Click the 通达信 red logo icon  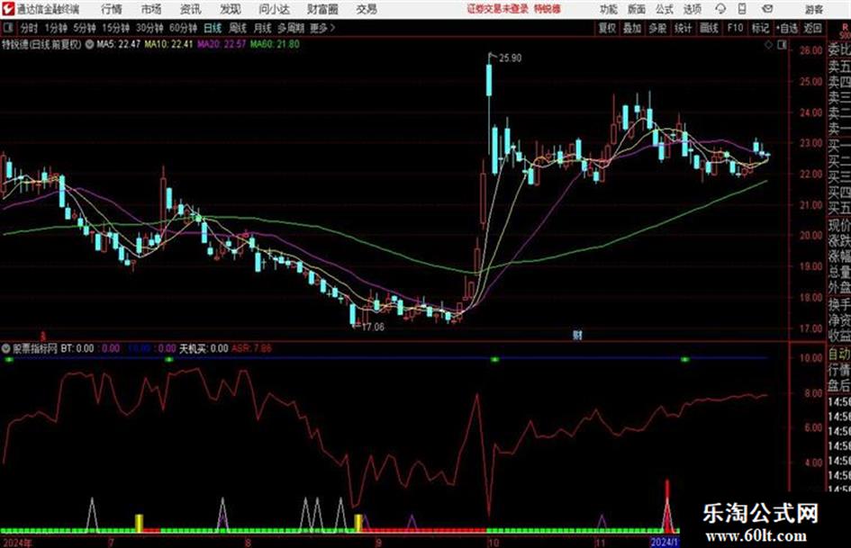(x=7, y=9)
